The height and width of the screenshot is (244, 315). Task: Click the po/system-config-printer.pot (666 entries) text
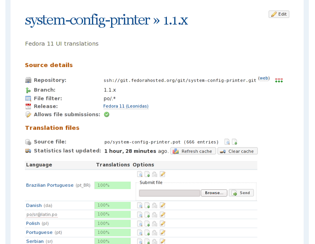(161, 142)
